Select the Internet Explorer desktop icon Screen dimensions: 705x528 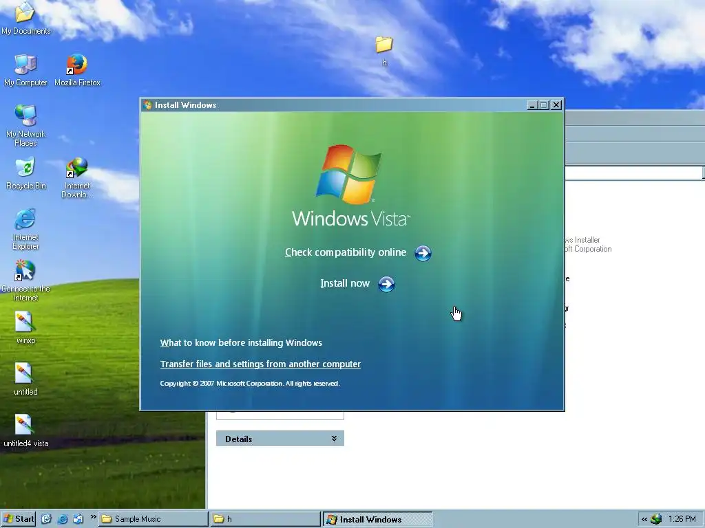(x=25, y=229)
